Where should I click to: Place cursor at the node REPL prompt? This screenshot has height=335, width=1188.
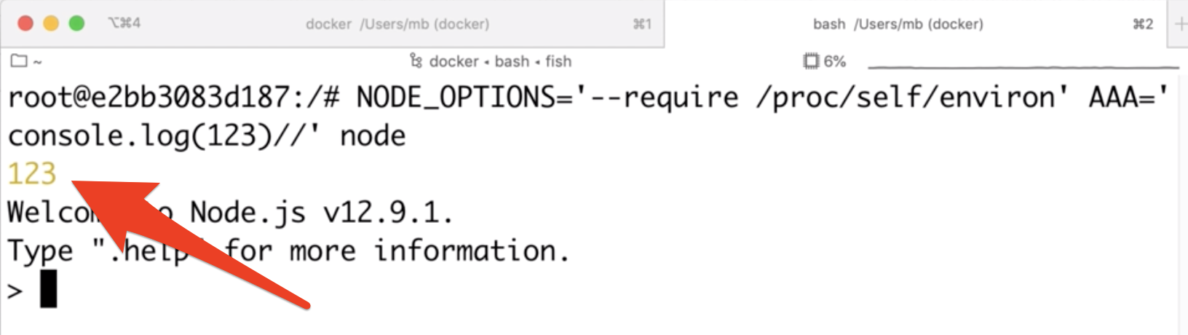point(48,289)
